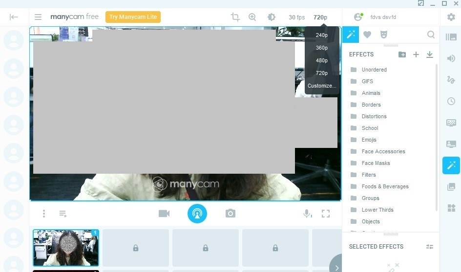Take a snapshot with camera icon
This screenshot has height=272, width=461.
[x=230, y=214]
